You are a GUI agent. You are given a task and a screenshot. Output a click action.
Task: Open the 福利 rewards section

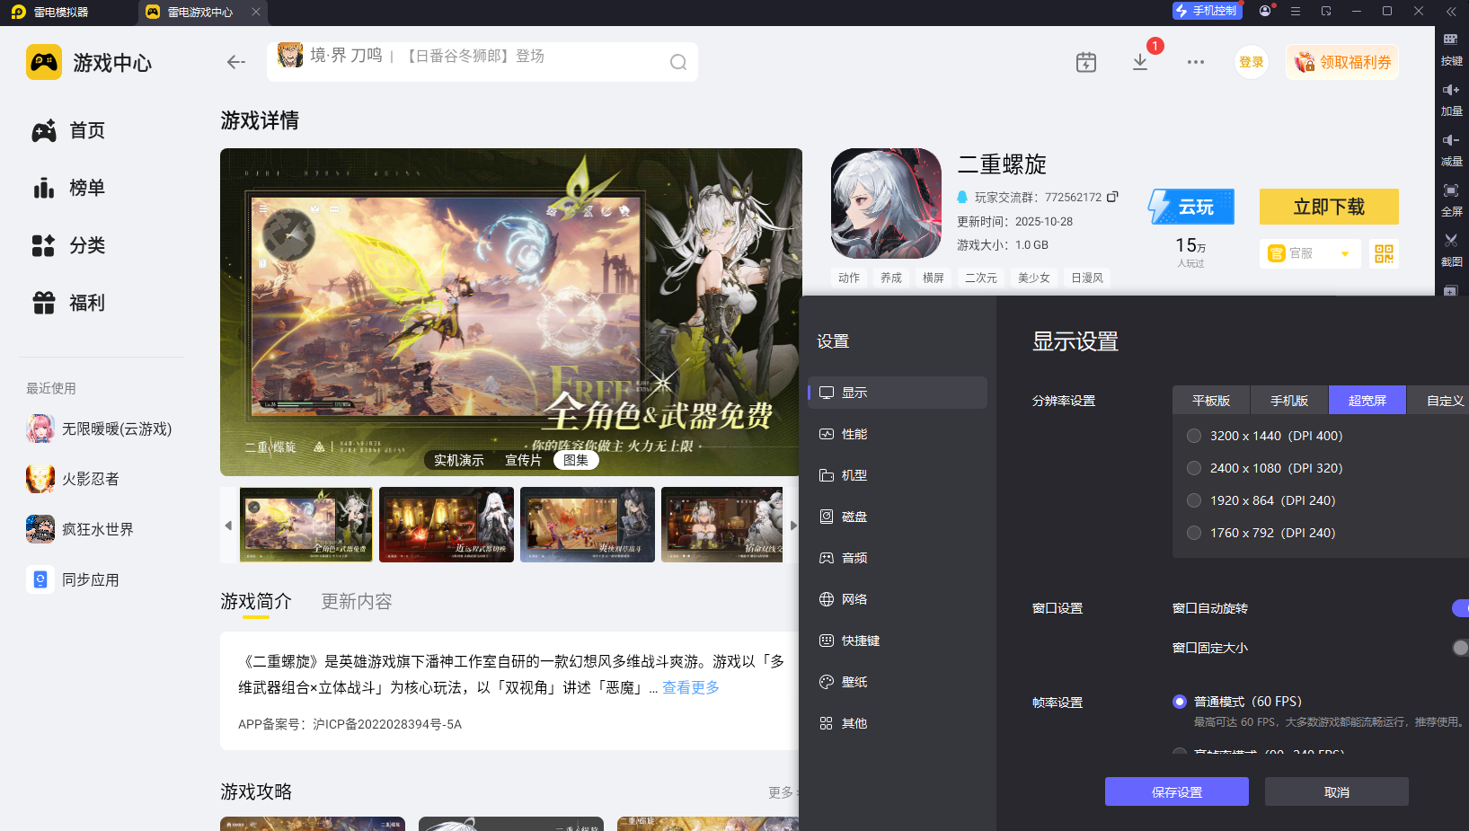86,303
